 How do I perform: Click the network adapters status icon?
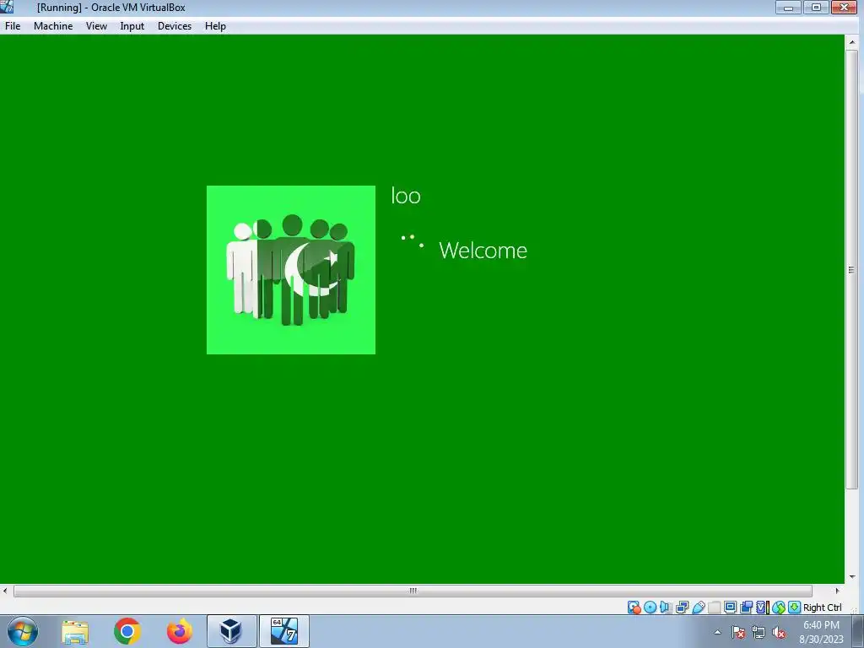tap(682, 607)
